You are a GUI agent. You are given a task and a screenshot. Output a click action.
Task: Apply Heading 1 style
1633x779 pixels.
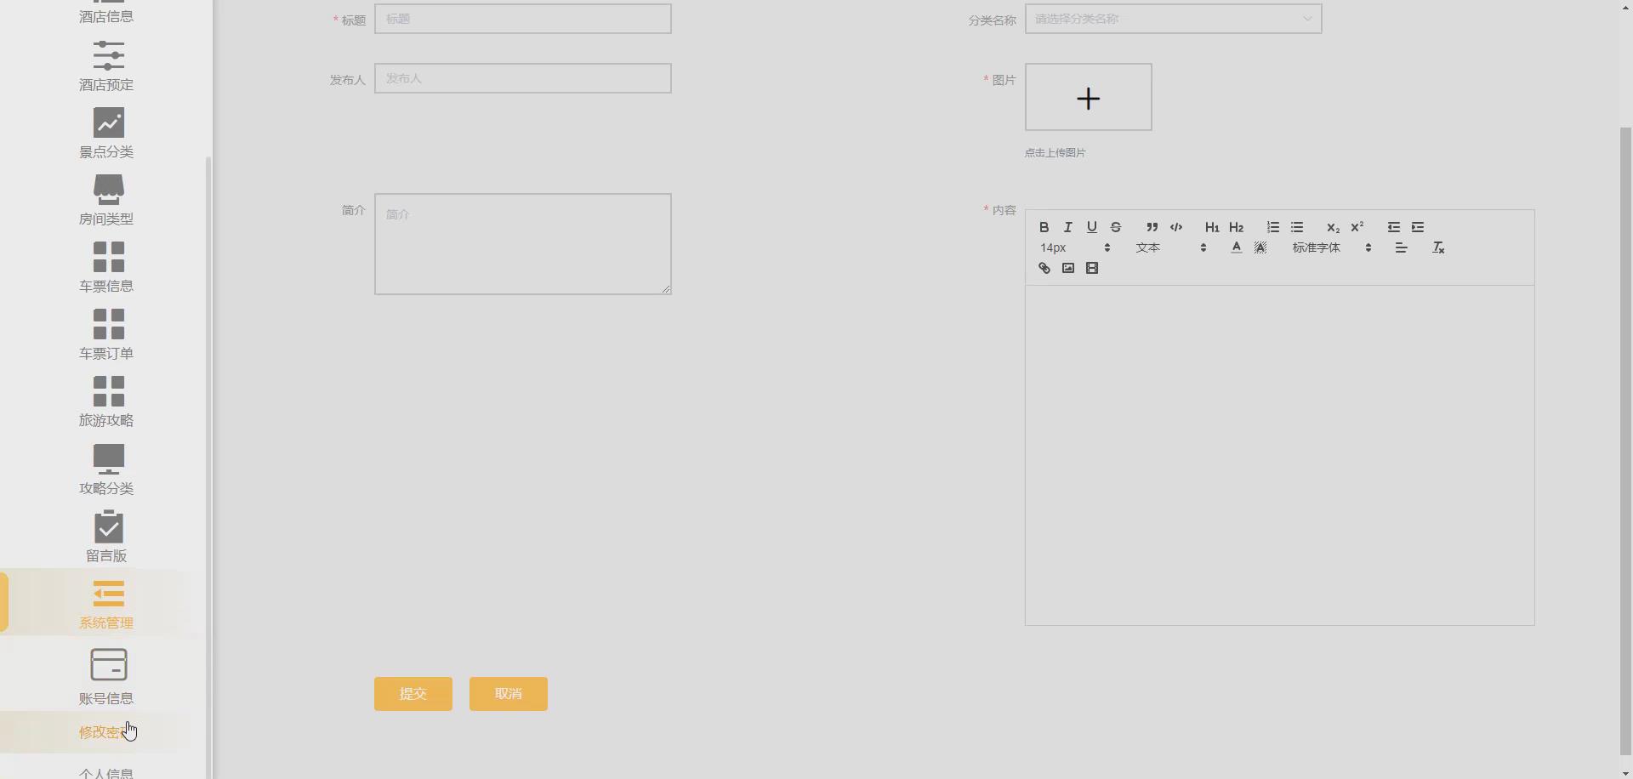(x=1212, y=227)
